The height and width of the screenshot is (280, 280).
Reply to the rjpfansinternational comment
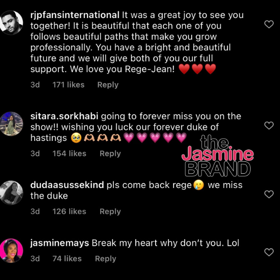[108, 85]
